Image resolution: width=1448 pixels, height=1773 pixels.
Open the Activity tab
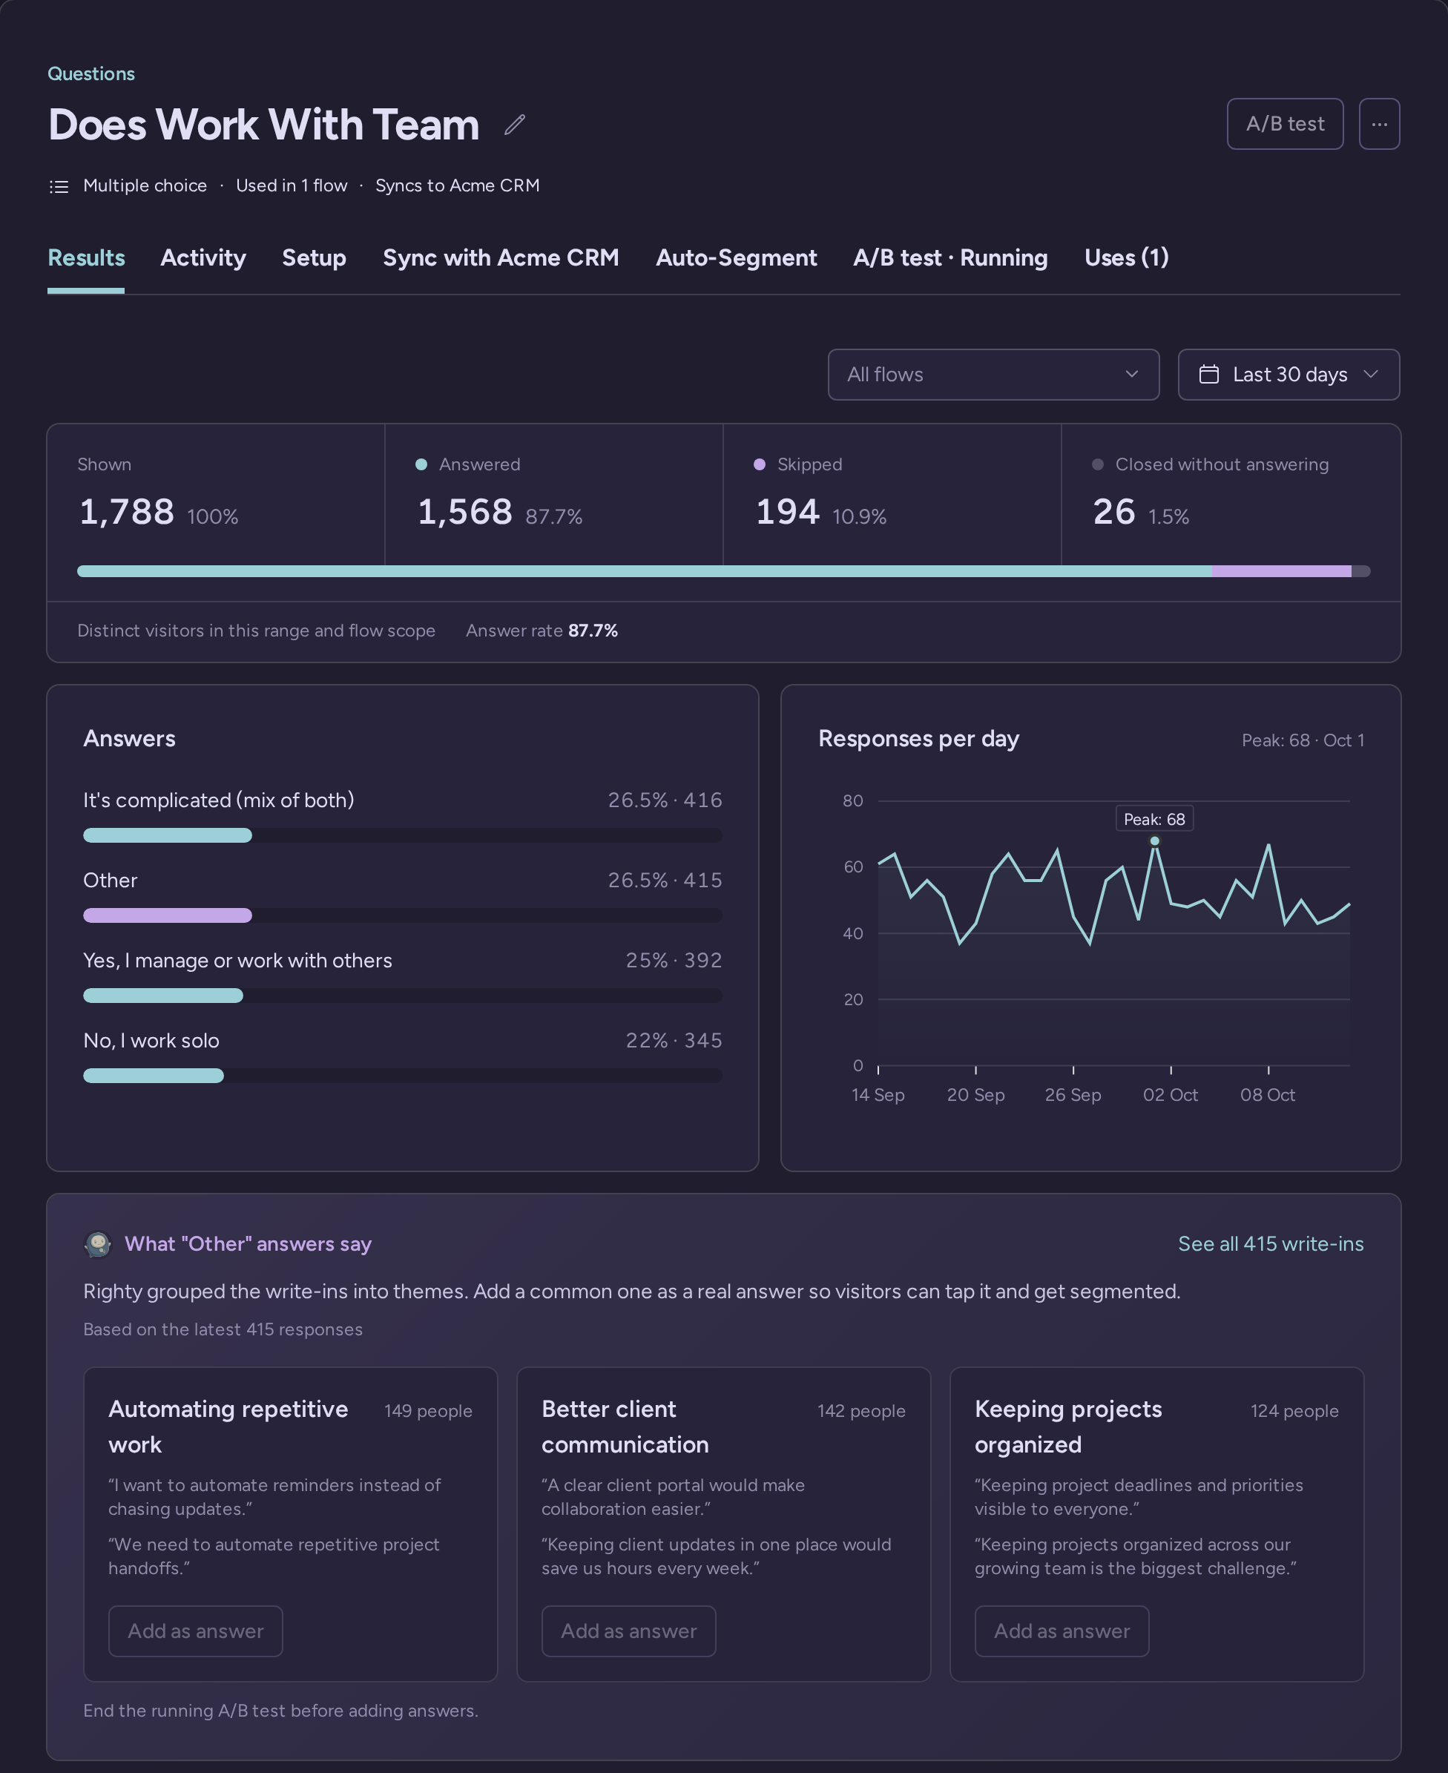[203, 257]
